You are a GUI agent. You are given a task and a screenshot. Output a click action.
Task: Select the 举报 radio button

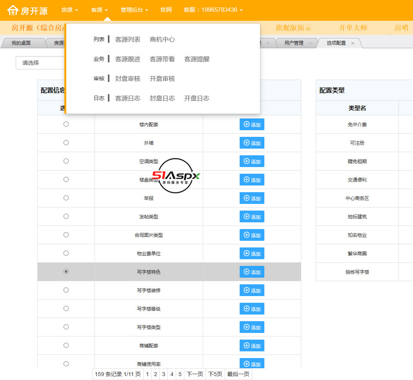tap(66, 198)
